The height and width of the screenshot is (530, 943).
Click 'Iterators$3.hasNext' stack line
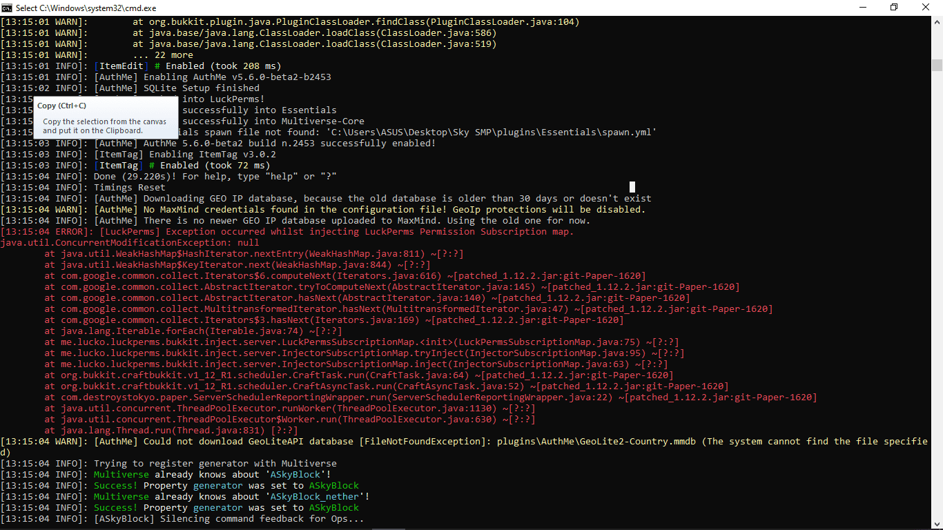(334, 320)
